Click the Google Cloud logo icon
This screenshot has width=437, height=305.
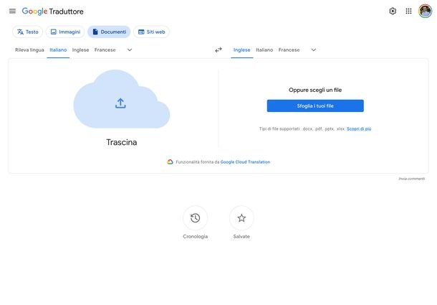coord(170,161)
